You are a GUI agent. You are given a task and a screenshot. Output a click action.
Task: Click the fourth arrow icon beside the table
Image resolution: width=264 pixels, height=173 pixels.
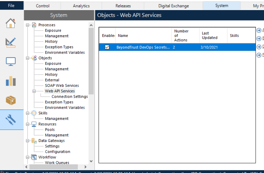pyautogui.click(x=259, y=55)
